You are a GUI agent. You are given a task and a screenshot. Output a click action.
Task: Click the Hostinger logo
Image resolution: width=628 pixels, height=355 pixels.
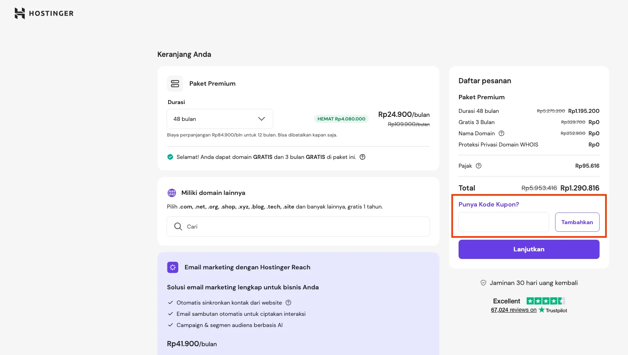[x=44, y=13]
